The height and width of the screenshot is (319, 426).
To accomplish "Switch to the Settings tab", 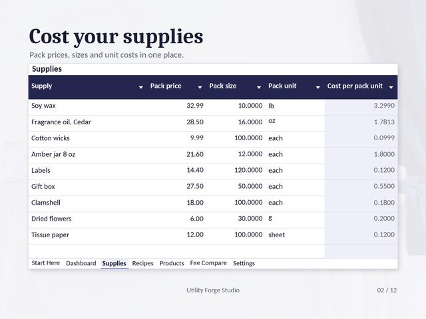I will 244,263.
